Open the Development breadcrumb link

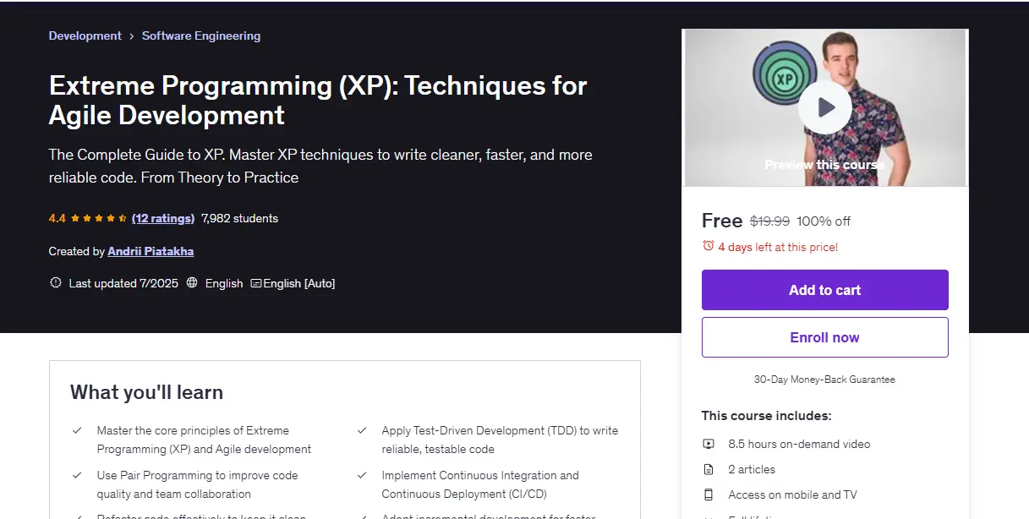tap(85, 36)
